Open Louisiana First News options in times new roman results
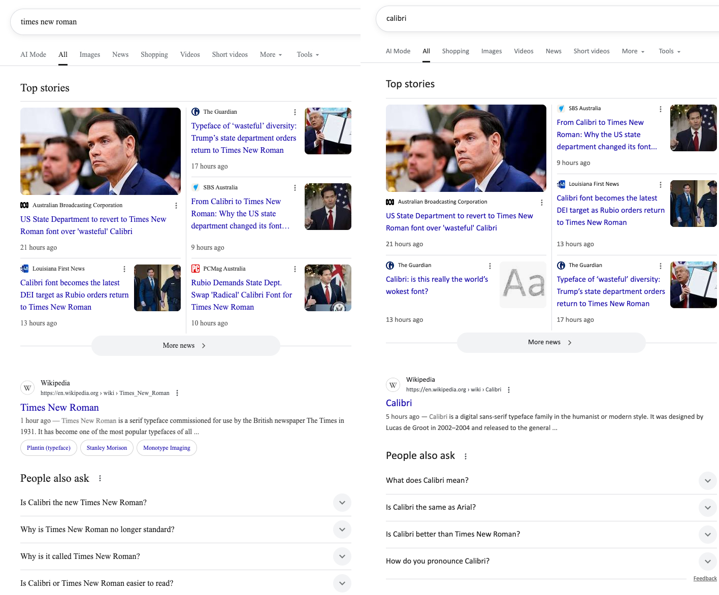 pyautogui.click(x=124, y=269)
